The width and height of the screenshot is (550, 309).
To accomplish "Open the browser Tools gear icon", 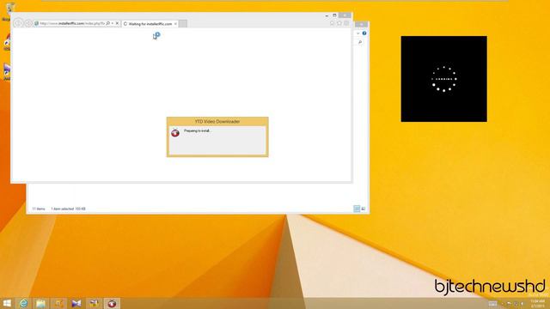I will 346,23.
